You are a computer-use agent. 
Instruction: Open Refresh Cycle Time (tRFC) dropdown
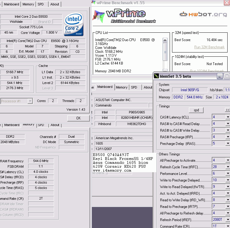click(x=228, y=167)
